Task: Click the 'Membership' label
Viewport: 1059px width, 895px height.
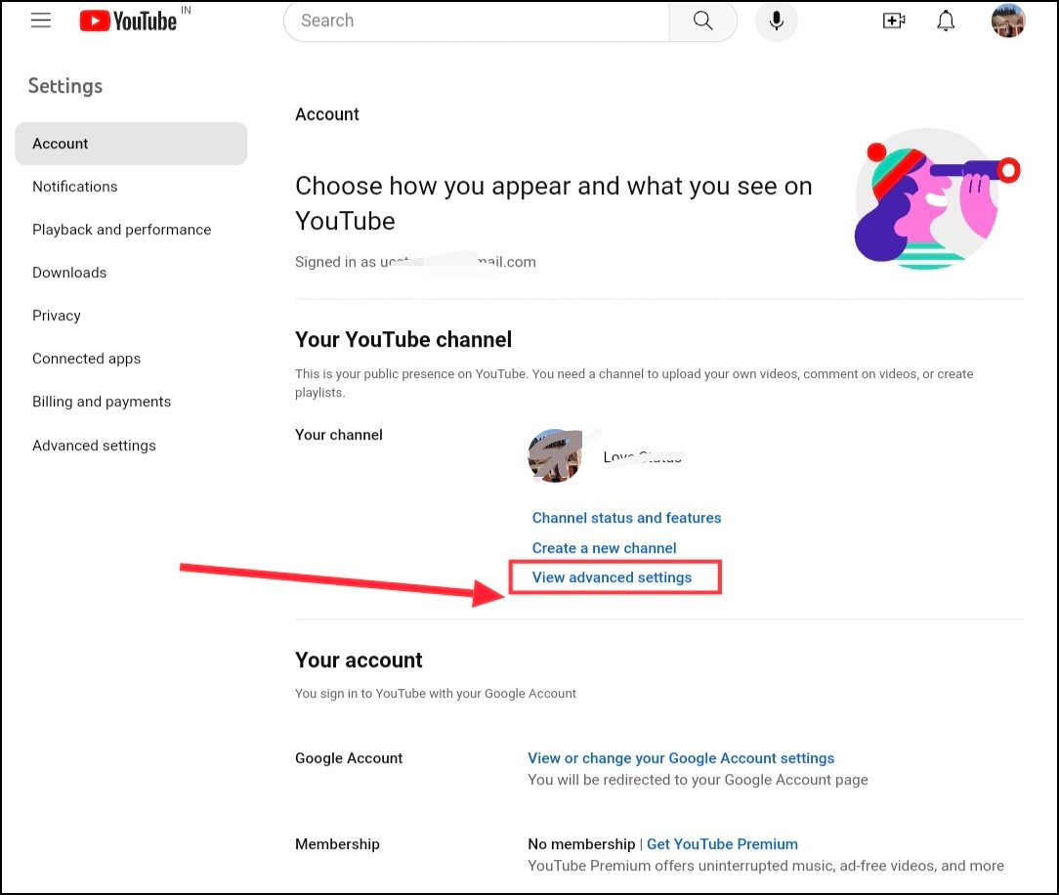Action: [337, 843]
